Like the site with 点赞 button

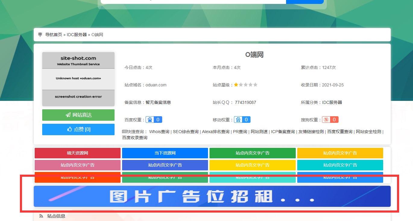point(78,129)
